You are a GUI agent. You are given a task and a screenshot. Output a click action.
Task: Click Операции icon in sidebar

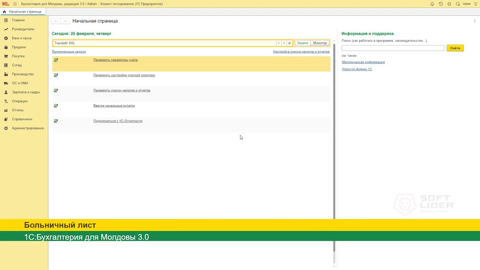6,101
